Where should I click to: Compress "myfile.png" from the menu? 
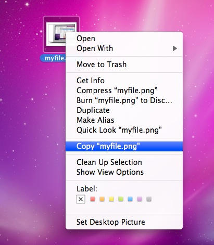117,91
